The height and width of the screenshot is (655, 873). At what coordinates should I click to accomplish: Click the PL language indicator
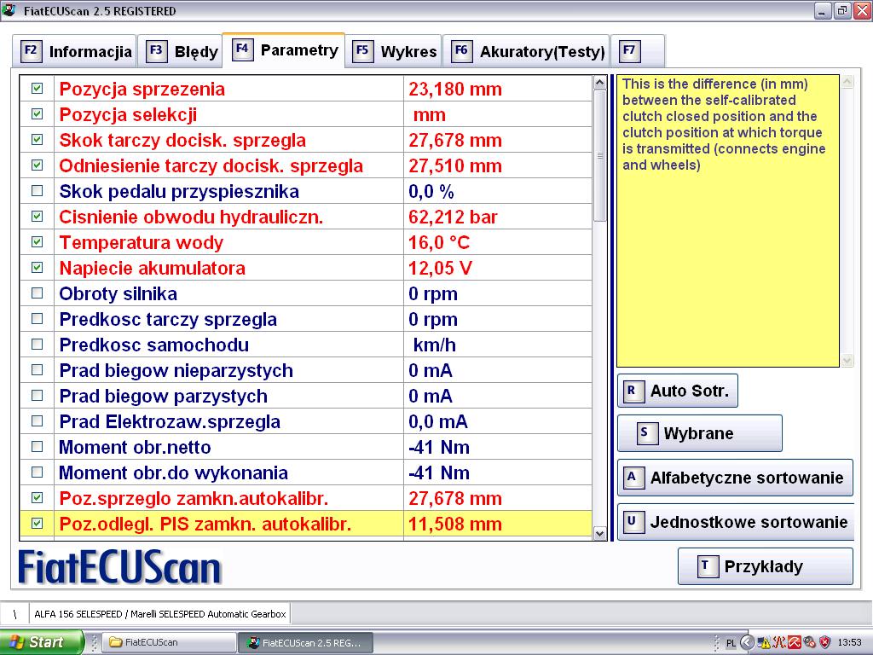(731, 643)
